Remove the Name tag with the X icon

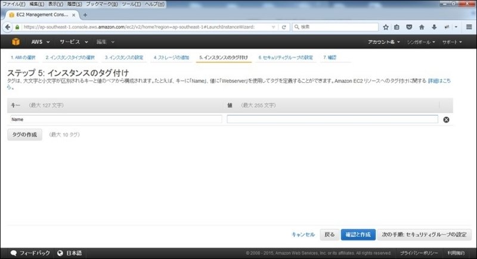(x=446, y=120)
